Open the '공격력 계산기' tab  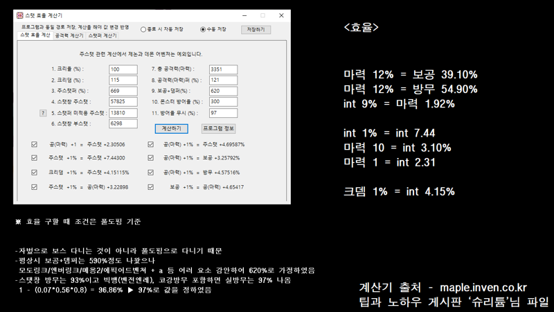click(x=69, y=36)
